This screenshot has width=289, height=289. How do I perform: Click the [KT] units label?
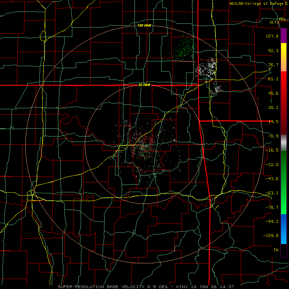[x=274, y=22]
